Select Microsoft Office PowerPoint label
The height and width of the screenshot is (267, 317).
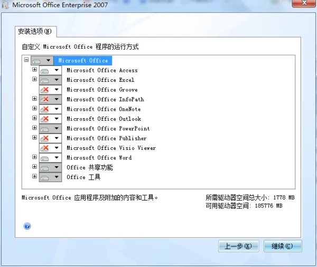click(108, 128)
